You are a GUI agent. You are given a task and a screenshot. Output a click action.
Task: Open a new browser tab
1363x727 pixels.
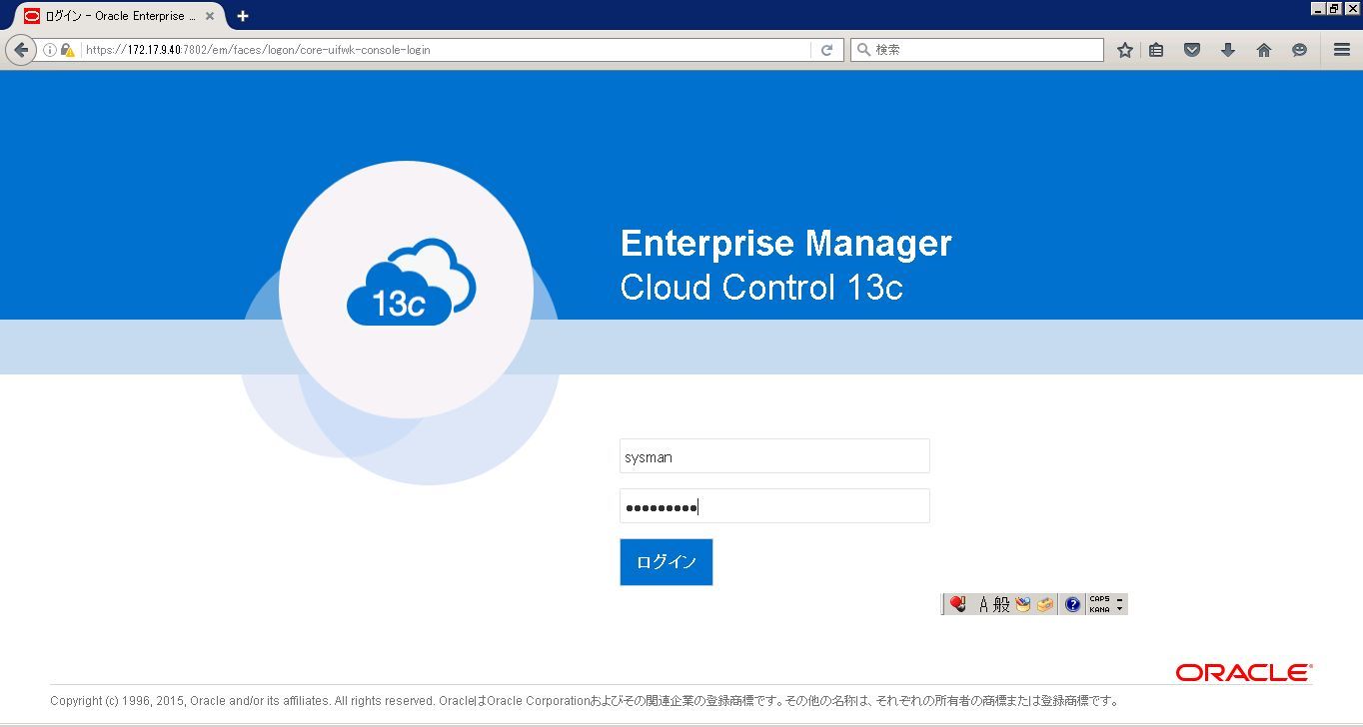243,16
